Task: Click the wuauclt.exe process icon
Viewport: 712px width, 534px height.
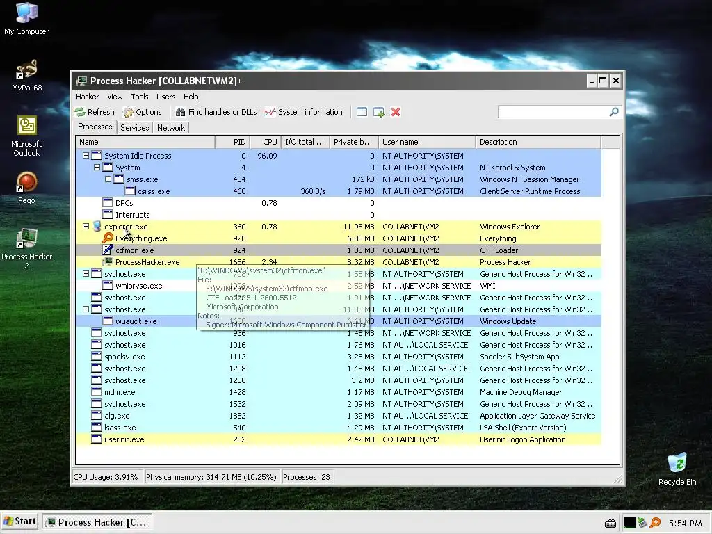Action: (x=108, y=321)
